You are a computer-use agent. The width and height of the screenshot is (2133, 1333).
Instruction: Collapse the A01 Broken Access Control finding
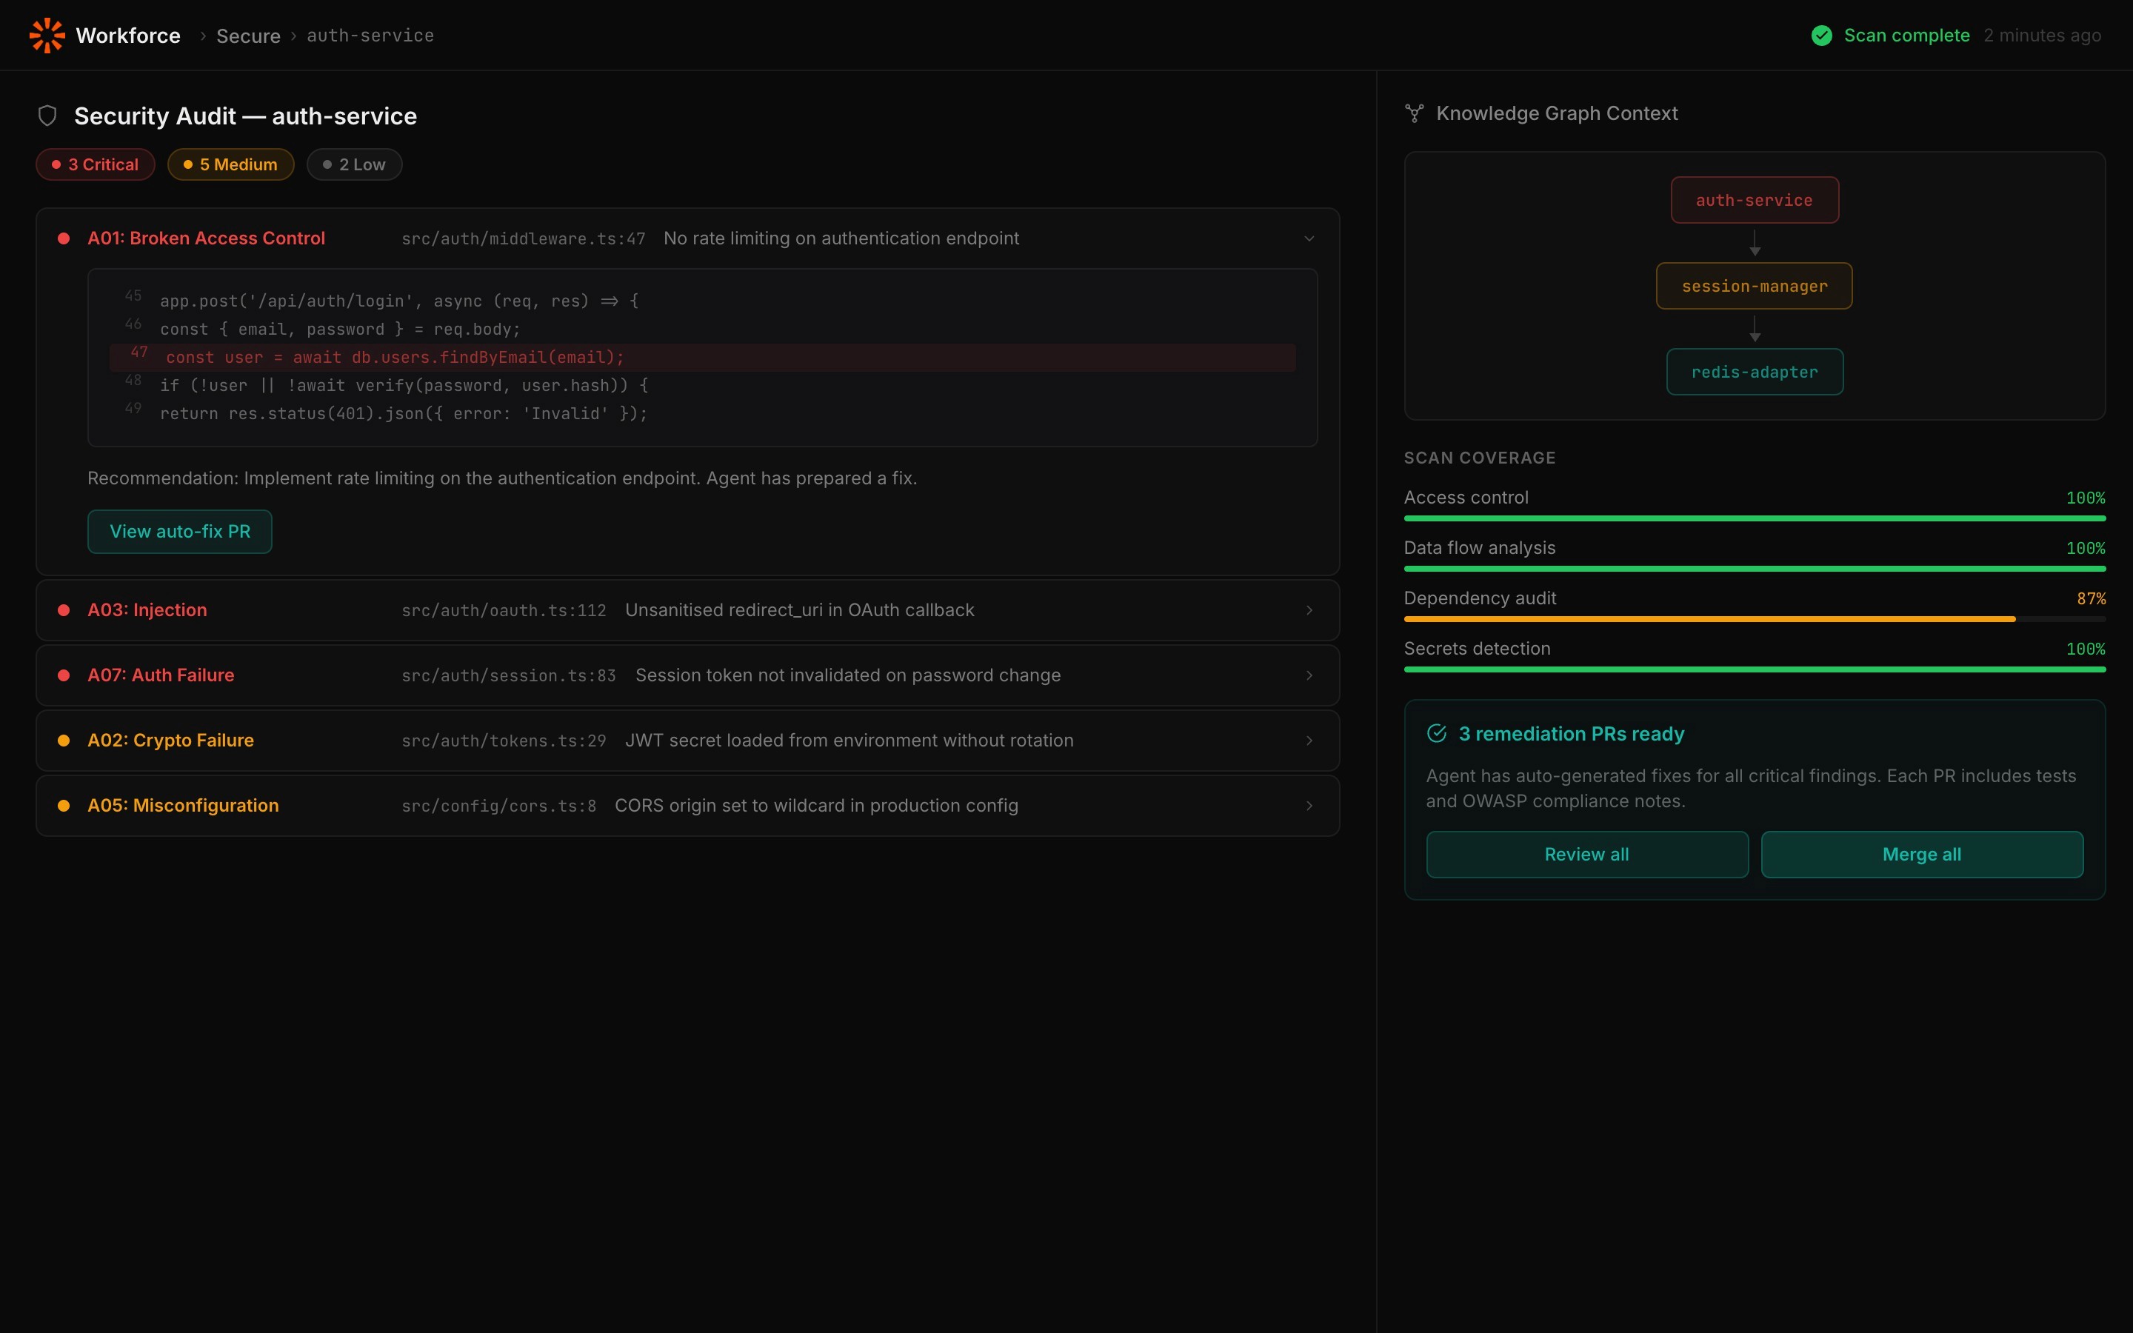pyautogui.click(x=1309, y=239)
